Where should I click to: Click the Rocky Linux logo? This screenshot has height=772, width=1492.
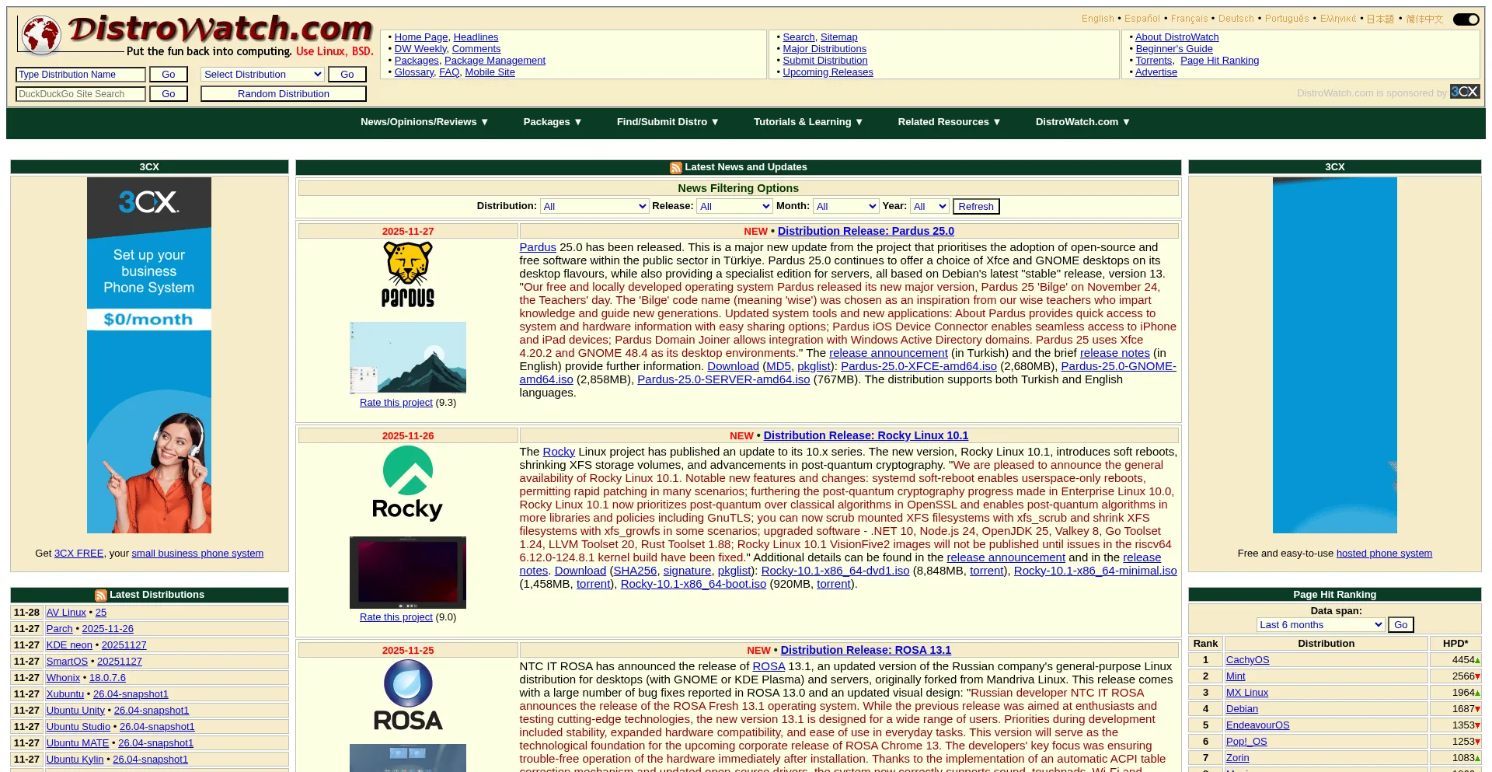coord(407,483)
